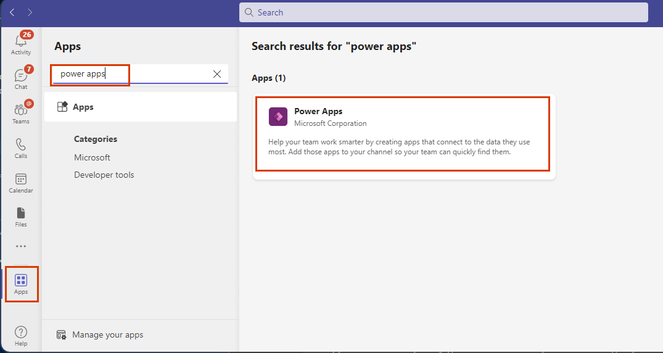Click the top Search bar
This screenshot has height=353, width=663.
click(x=443, y=12)
